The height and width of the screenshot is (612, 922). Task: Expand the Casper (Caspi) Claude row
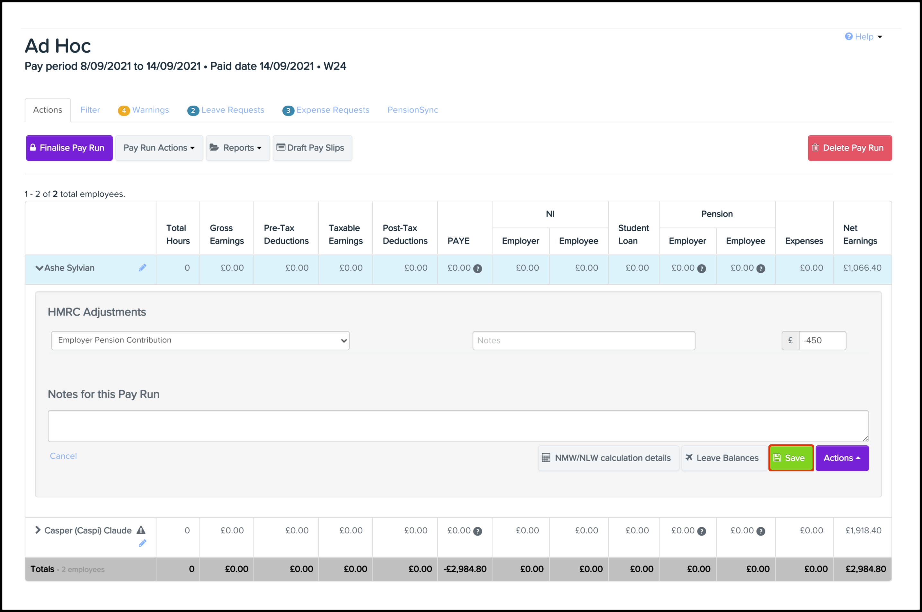click(38, 530)
